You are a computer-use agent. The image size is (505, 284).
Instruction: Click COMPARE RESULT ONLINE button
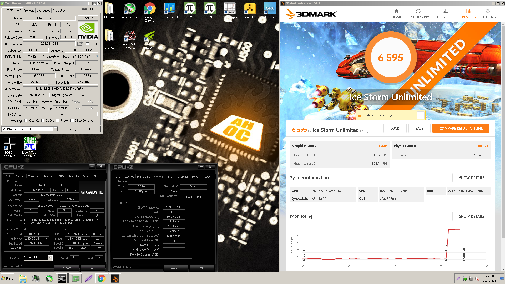[461, 128]
